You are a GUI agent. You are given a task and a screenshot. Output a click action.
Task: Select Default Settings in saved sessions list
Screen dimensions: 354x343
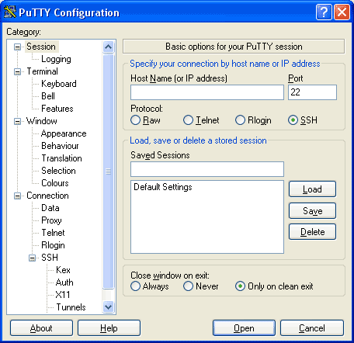click(163, 187)
